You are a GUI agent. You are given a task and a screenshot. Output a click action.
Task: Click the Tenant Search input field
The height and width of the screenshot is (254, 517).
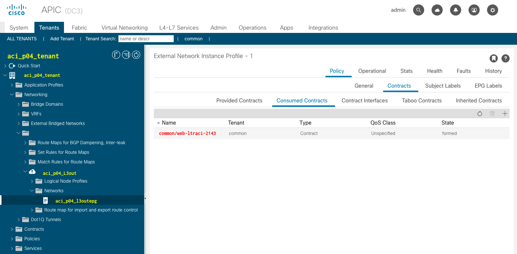[x=146, y=39]
